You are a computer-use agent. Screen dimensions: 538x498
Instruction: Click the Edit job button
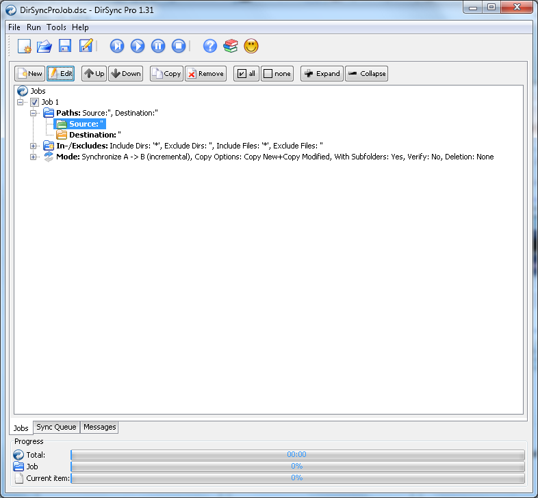61,73
